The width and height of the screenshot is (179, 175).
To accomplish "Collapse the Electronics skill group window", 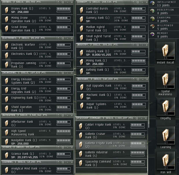I will (x=67, y=38).
